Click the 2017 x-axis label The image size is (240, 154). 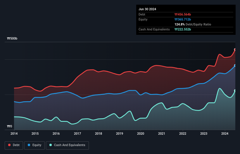pyautogui.click(x=77, y=134)
